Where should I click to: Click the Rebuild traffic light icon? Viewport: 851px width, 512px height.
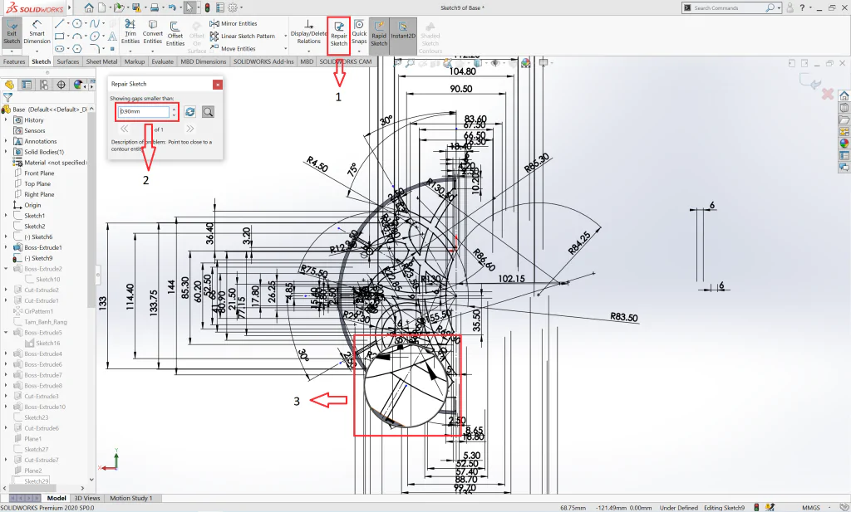tap(207, 7)
